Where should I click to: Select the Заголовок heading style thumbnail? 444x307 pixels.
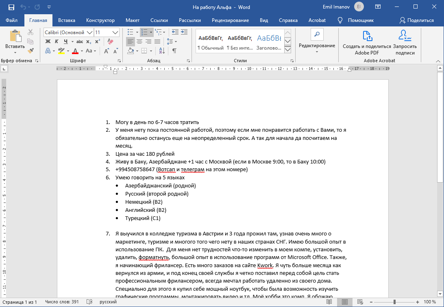click(x=269, y=42)
